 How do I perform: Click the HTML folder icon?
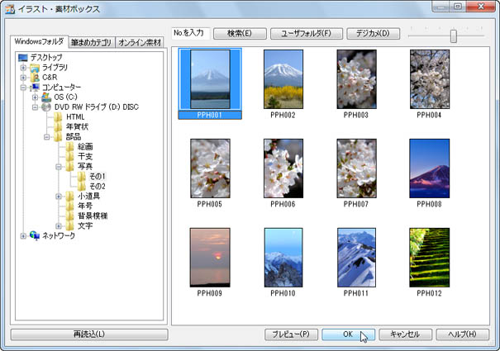point(59,116)
